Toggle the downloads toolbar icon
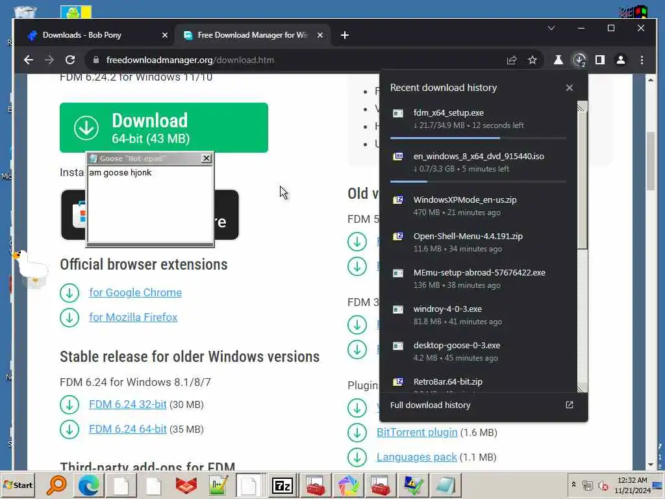Viewport: 665px width, 499px height. click(579, 60)
